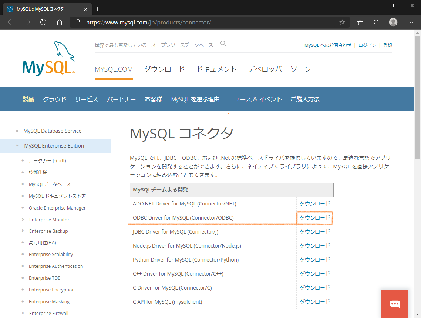Open Enterprise Masking sidebar link
The image size is (421, 318).
click(x=49, y=301)
